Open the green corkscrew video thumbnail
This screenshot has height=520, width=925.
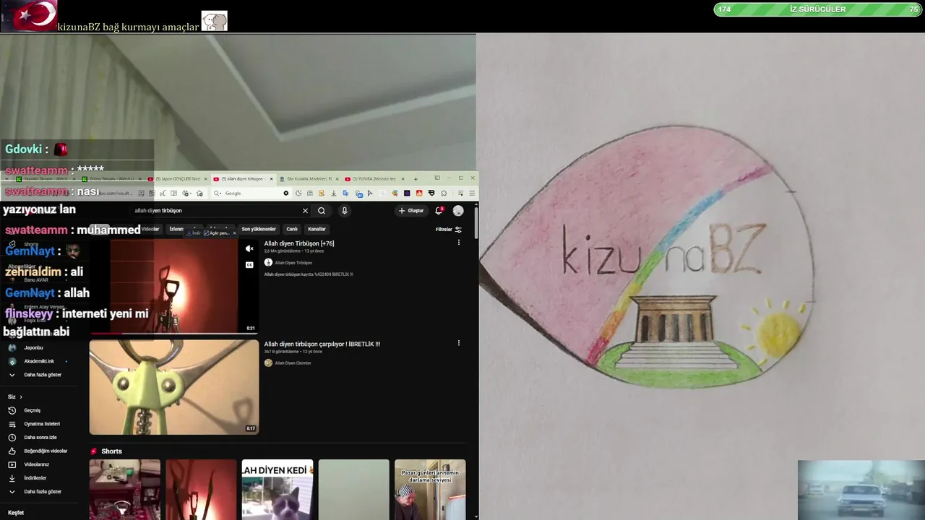click(x=173, y=387)
